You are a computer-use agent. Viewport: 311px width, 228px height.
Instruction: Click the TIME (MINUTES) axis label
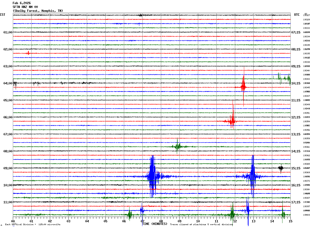155,224
